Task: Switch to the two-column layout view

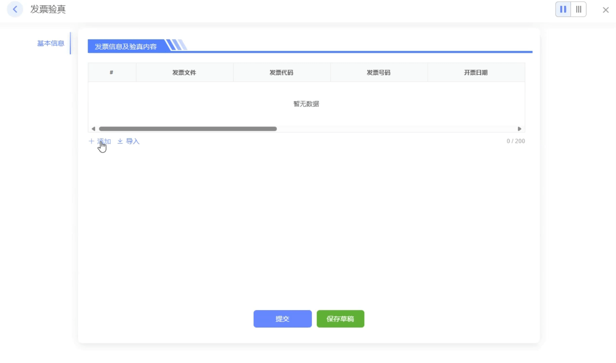Action: pos(563,9)
